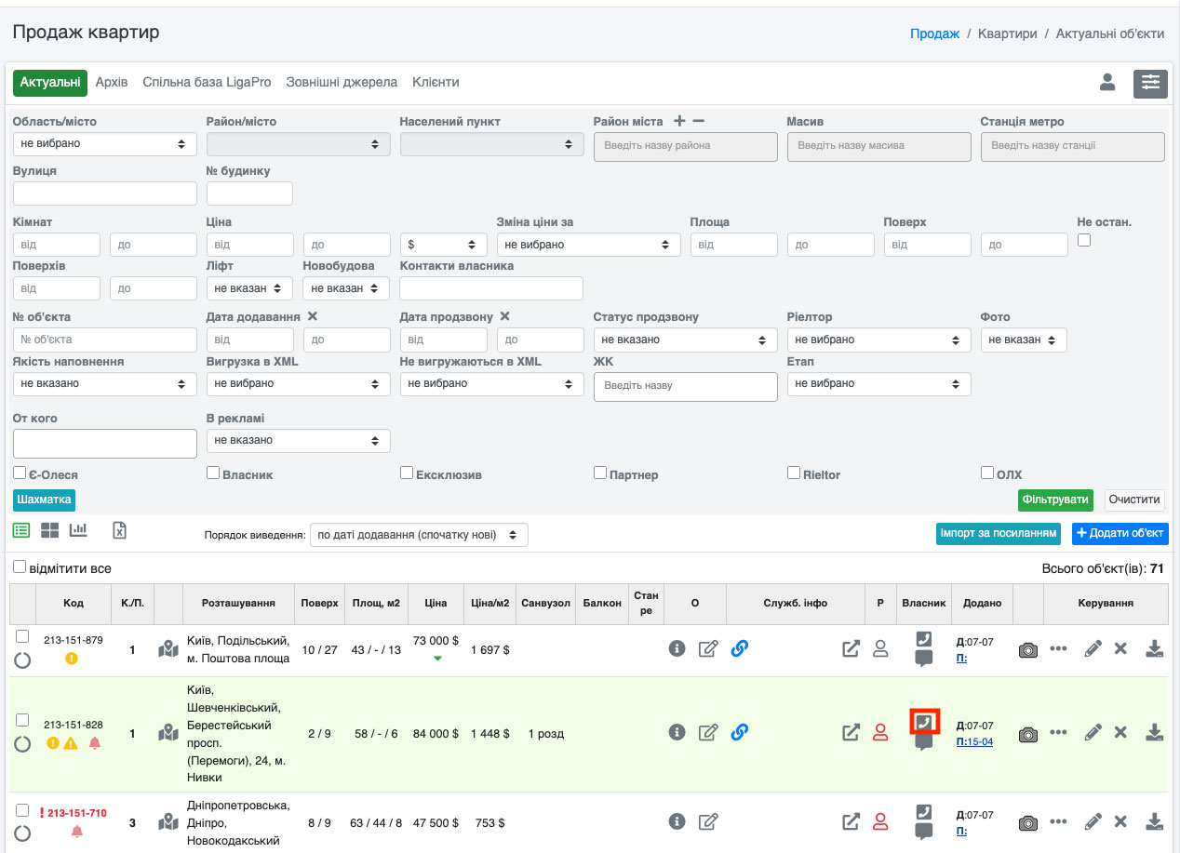The height and width of the screenshot is (853, 1180).
Task: Open the Область/місто dropdown
Action: 104,144
